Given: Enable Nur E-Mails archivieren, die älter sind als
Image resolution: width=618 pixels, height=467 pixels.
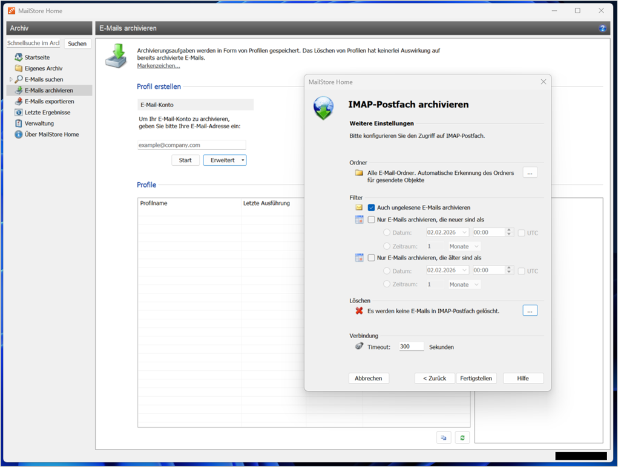Looking at the screenshot, I should point(371,258).
